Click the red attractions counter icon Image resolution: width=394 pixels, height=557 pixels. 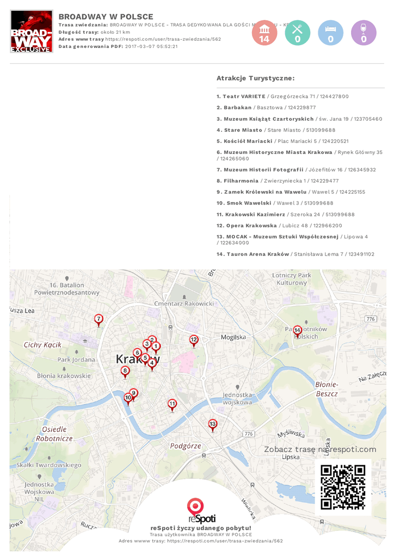point(264,33)
